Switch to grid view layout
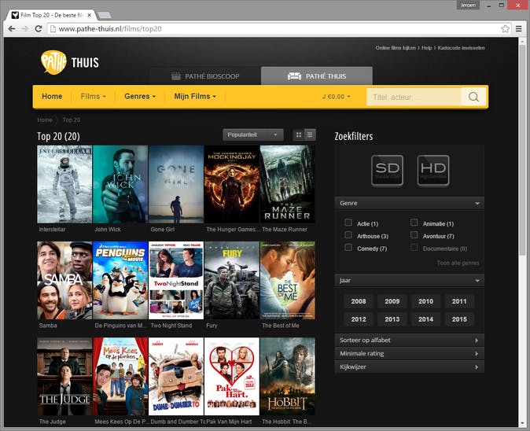 [x=299, y=134]
